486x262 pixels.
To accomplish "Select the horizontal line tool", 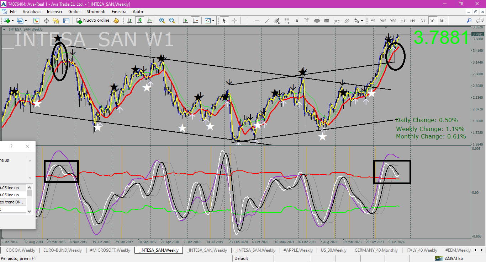I will coord(257,21).
